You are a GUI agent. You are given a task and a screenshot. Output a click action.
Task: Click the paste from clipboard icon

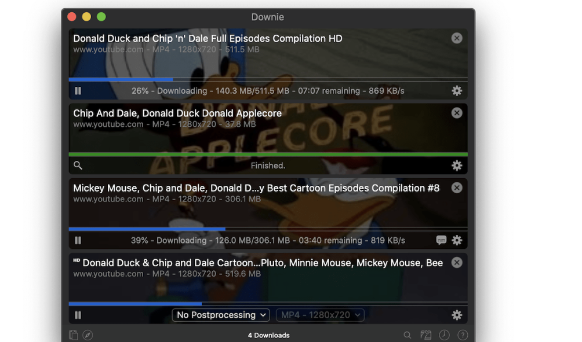(73, 335)
